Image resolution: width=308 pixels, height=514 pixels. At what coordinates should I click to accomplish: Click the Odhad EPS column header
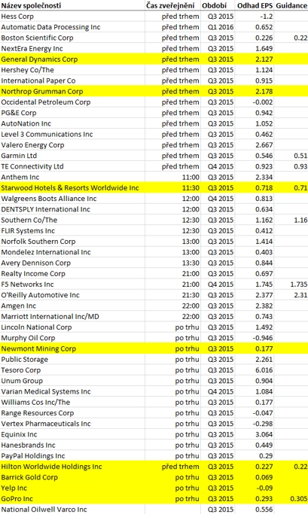[x=255, y=5]
